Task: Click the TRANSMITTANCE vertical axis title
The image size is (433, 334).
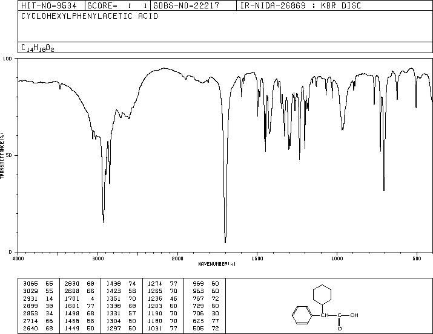Action: pos(2,155)
